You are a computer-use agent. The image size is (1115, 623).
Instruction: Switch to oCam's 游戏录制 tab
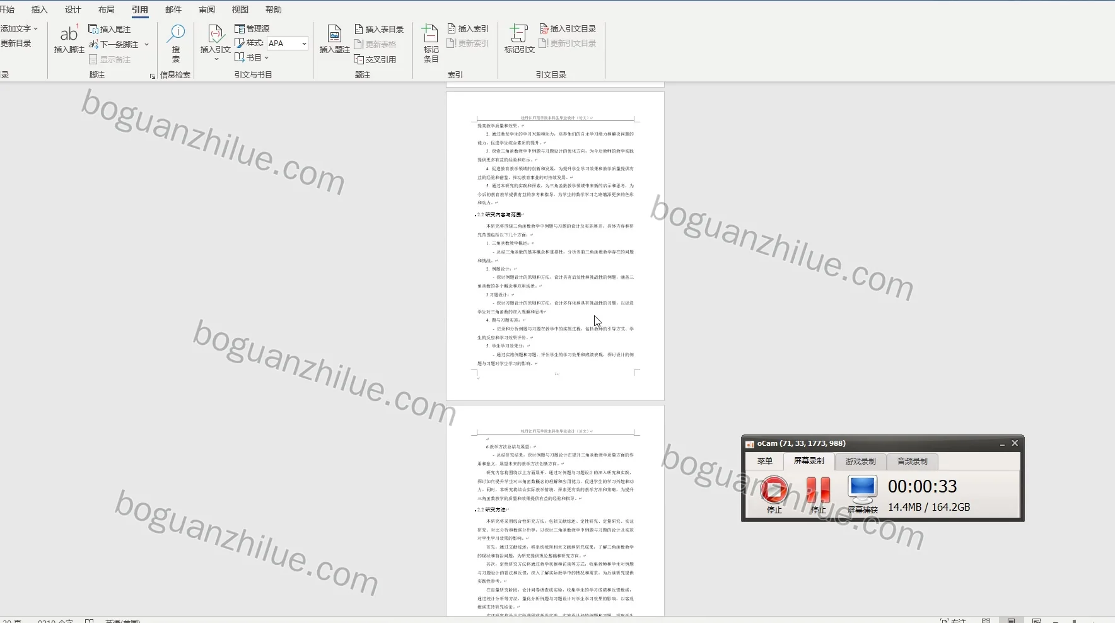pos(861,462)
